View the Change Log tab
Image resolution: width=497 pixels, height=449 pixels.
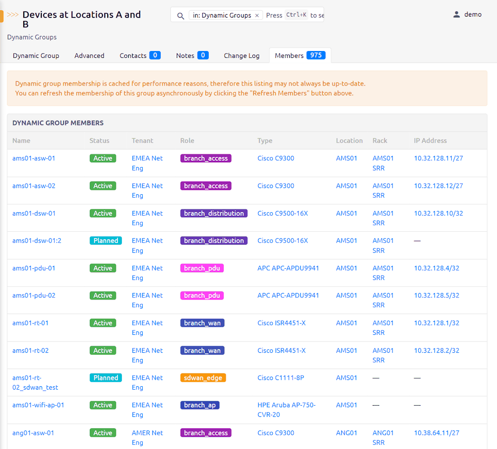[x=242, y=56]
